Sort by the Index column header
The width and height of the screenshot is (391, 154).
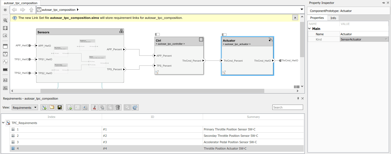tap(52, 117)
